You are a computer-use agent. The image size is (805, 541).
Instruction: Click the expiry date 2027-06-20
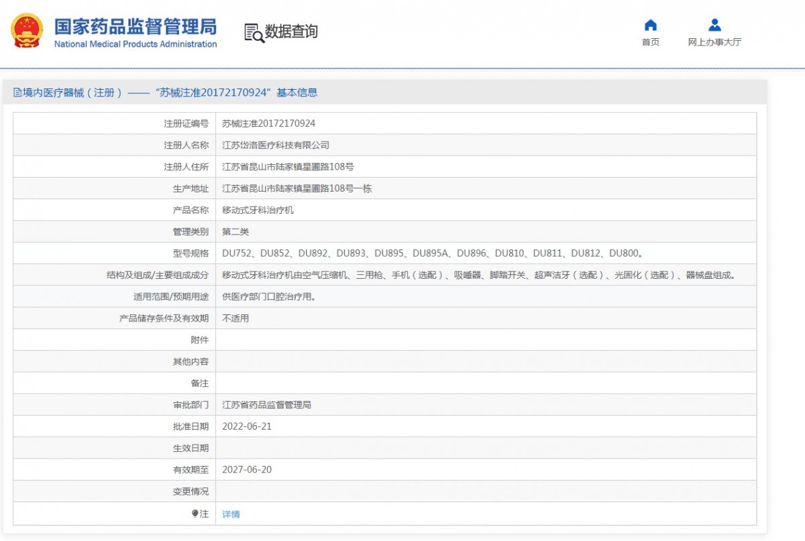[x=247, y=469]
